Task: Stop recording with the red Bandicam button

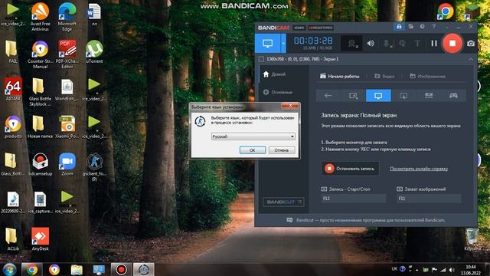Action: 452,43
